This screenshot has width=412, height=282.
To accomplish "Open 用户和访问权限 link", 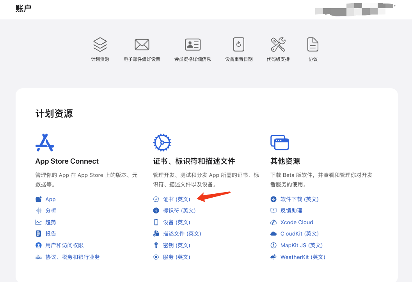I will 64,245.
